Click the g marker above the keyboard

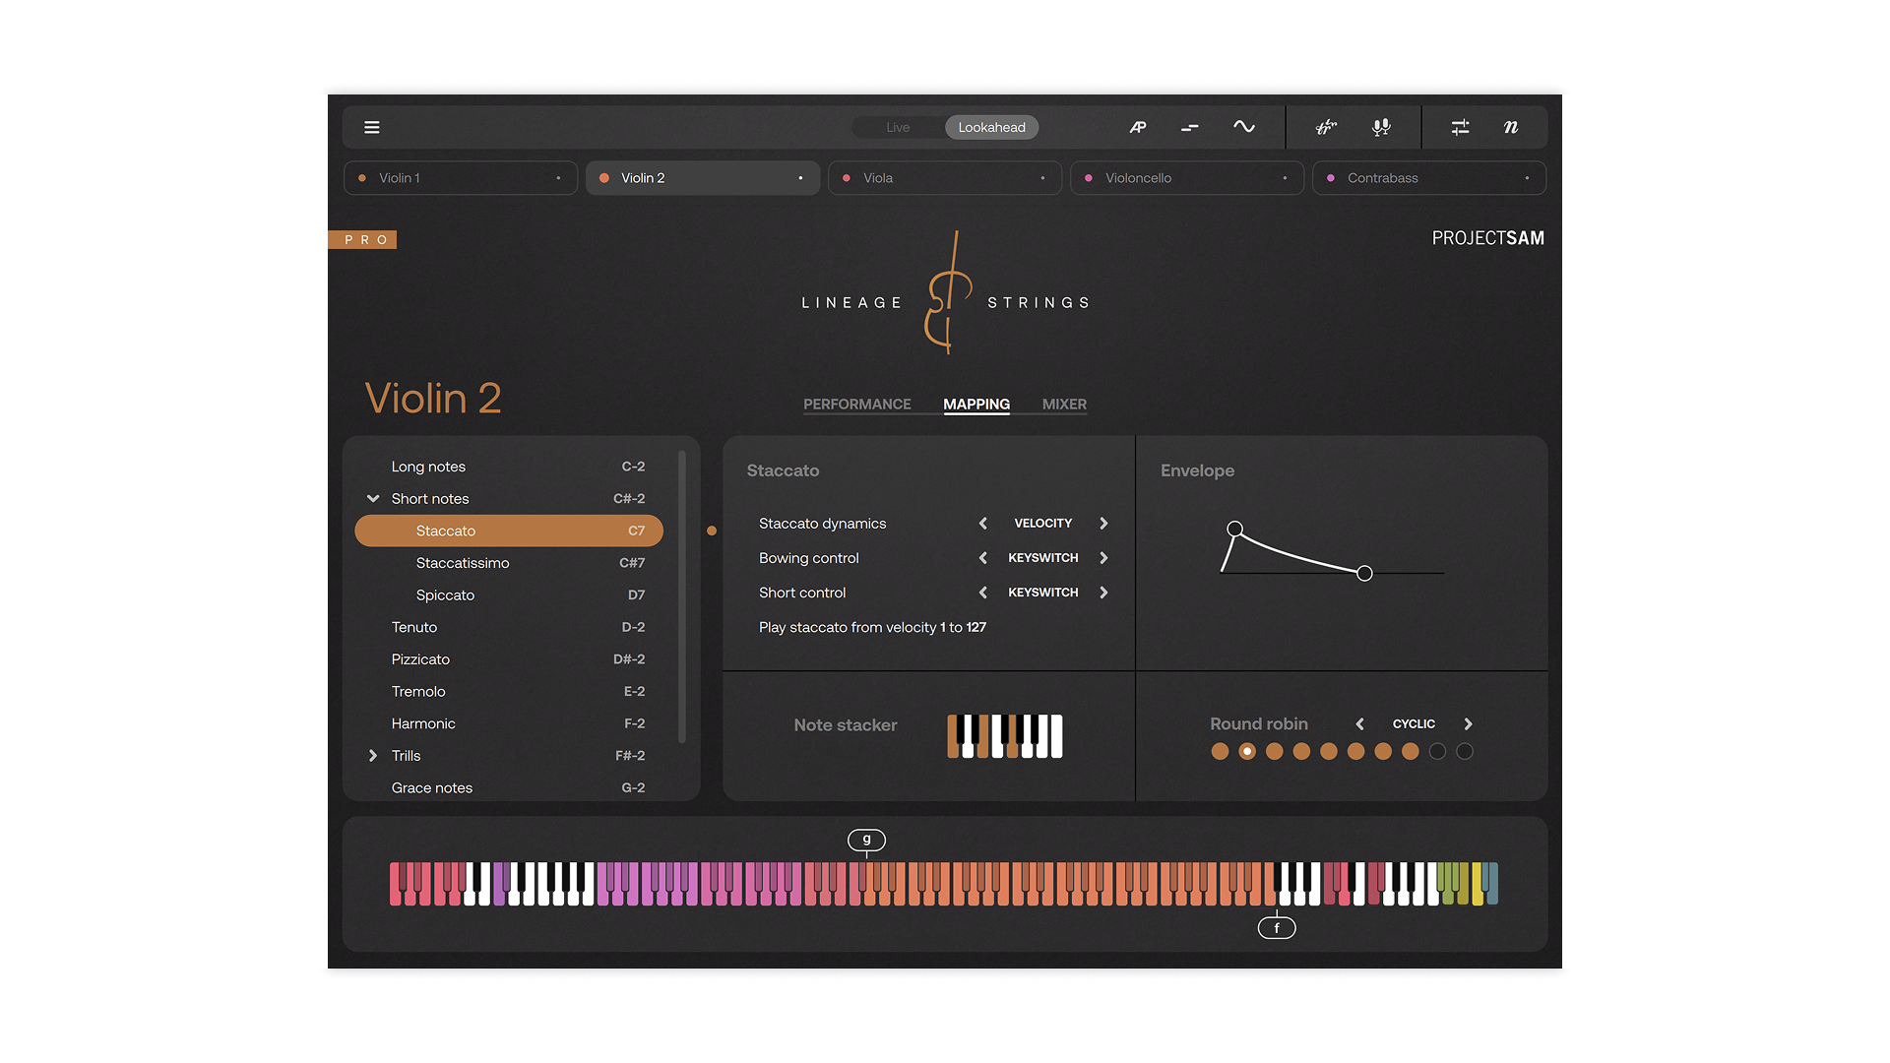point(867,840)
